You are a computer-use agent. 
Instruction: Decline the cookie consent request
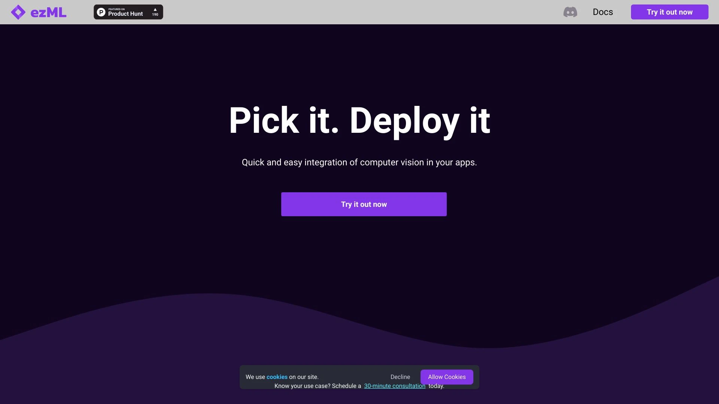(400, 377)
